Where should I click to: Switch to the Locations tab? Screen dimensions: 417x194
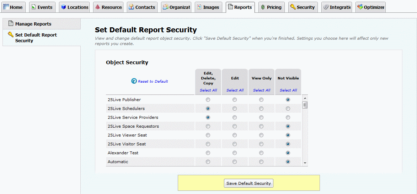[74, 7]
